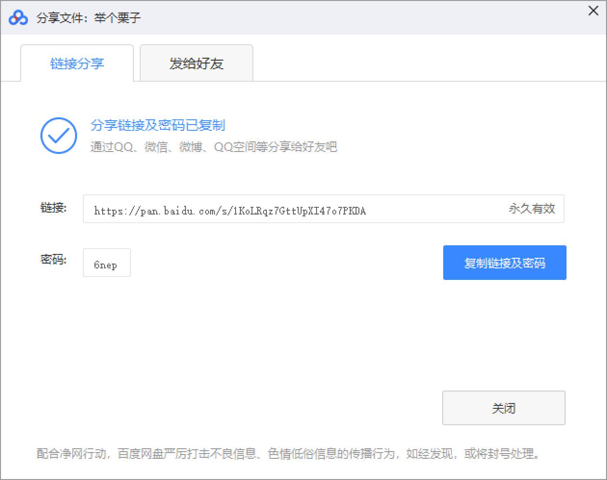The height and width of the screenshot is (480, 607).
Task: Click the 复制链接及密码 button
Action: click(504, 263)
